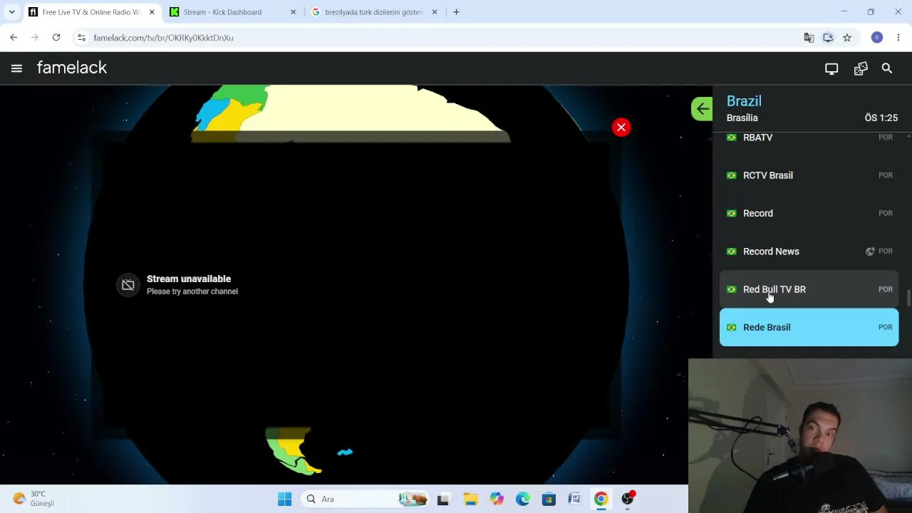Install the app via address bar icon
This screenshot has width=912, height=513.
828,38
